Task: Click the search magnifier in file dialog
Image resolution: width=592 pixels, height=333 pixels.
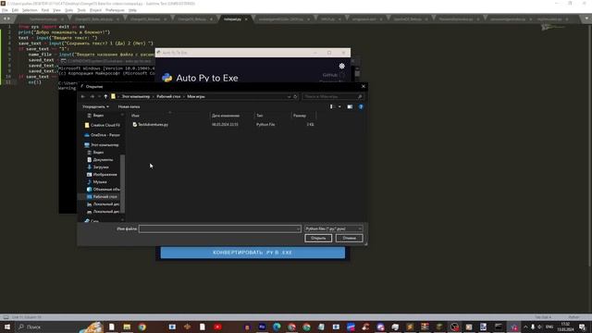Action: (360, 96)
